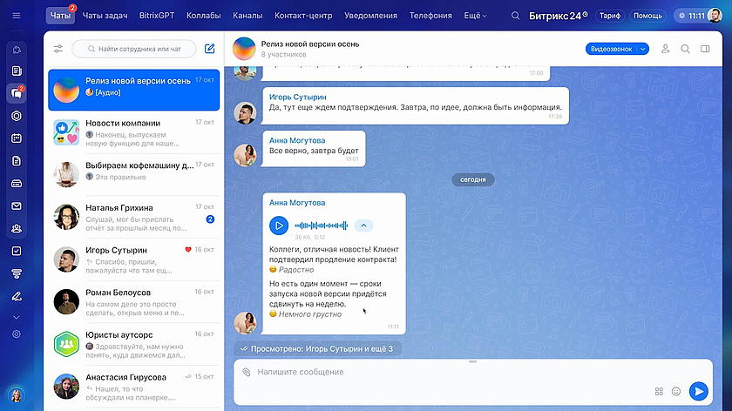Screen dimensions: 732x411
Task: Attach a file using the paperclip icon
Action: (x=247, y=372)
